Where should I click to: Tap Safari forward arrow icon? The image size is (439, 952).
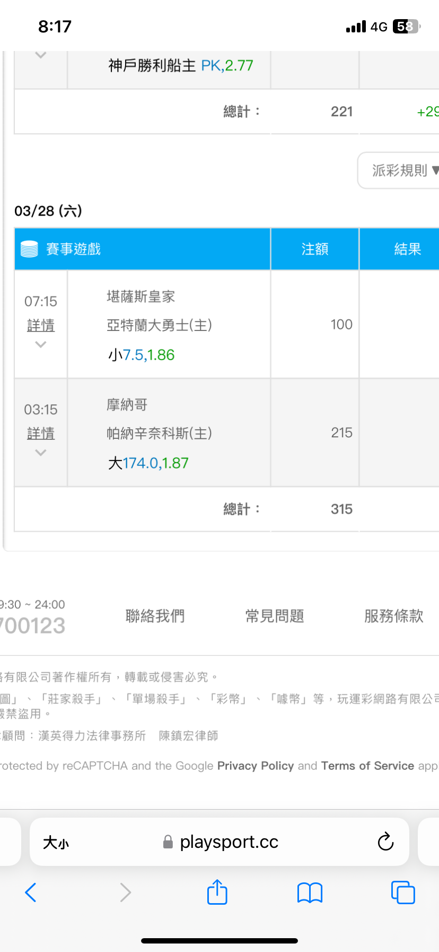point(125,892)
